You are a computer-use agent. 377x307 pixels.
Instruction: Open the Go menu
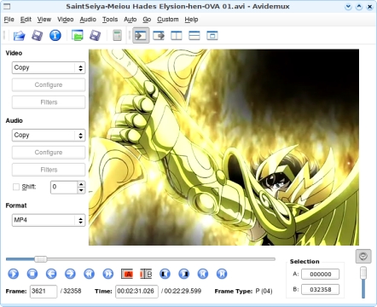147,20
